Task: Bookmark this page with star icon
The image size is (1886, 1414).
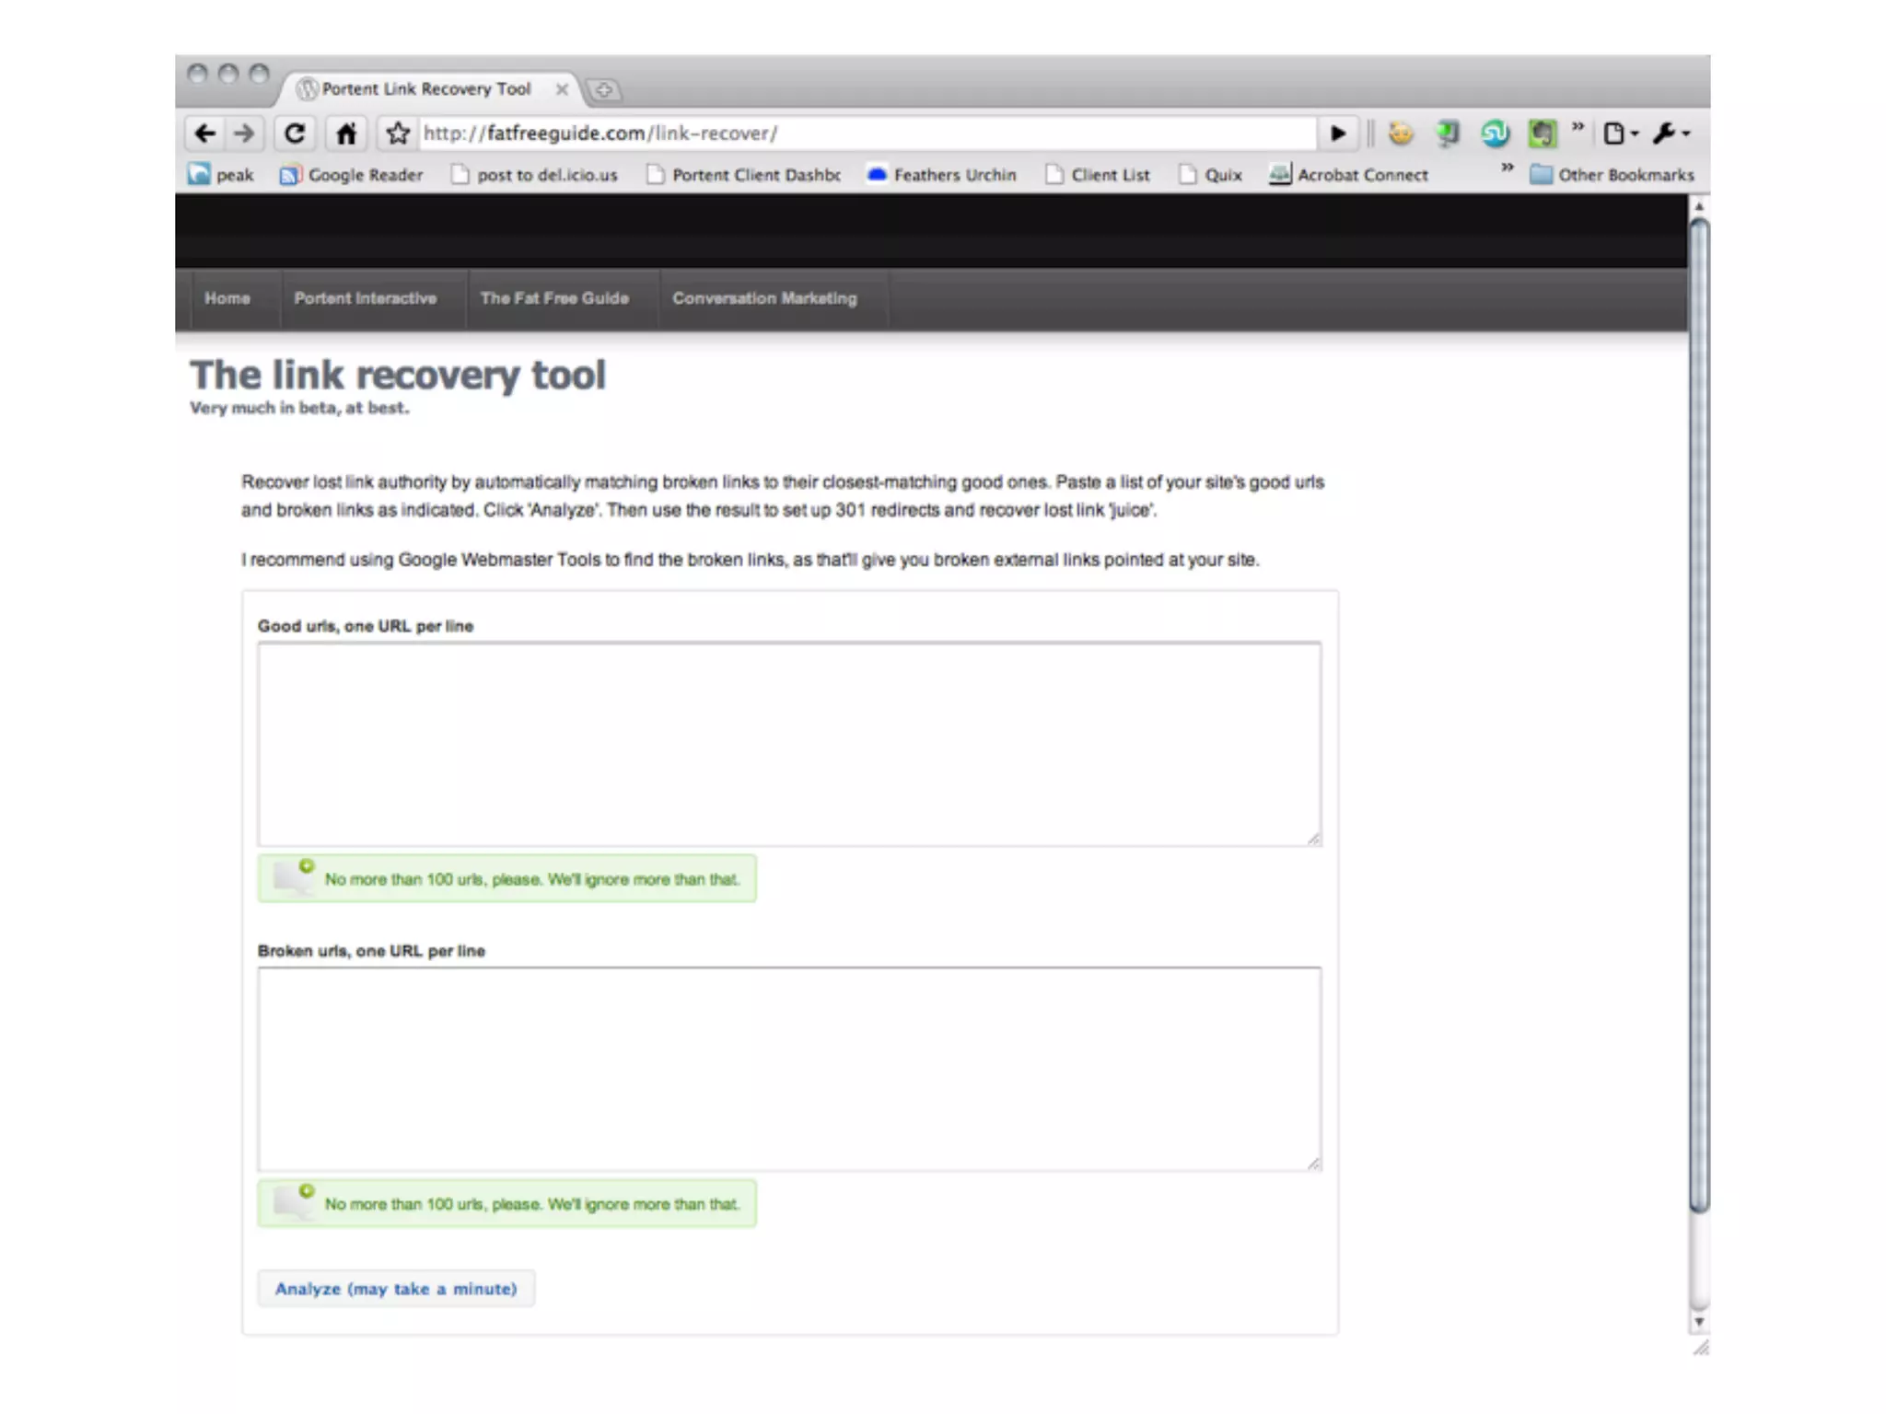Action: [398, 134]
